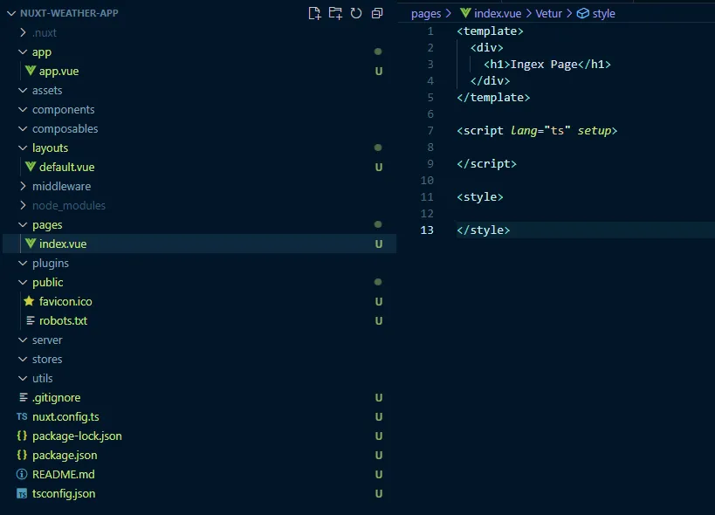Click the opening <template> tag on line 1
715x515 pixels.
[490, 31]
